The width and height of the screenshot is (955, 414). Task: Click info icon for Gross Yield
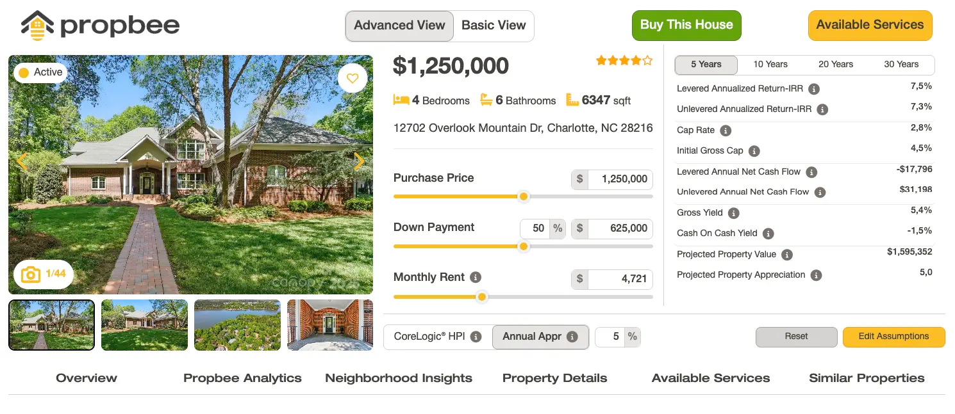click(733, 213)
